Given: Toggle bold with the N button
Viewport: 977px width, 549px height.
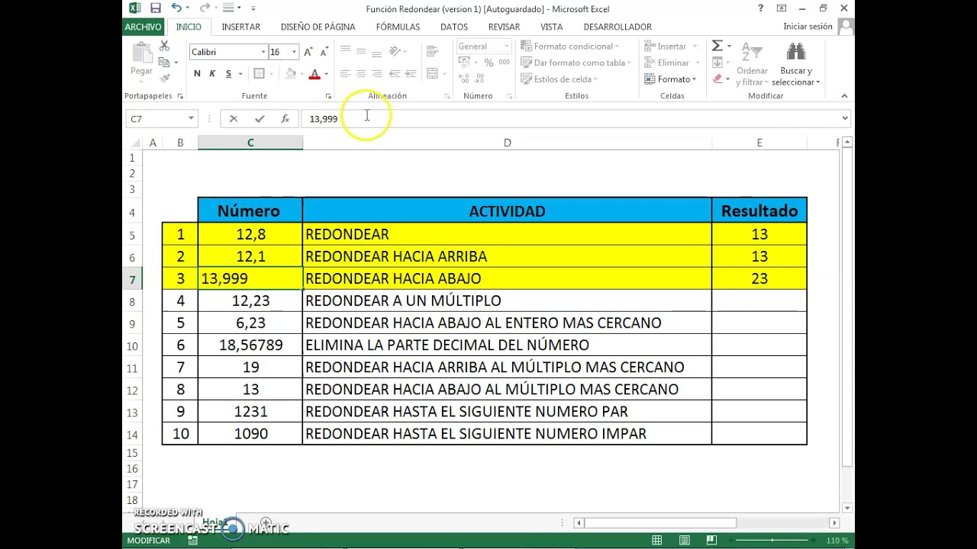Looking at the screenshot, I should pyautogui.click(x=197, y=74).
